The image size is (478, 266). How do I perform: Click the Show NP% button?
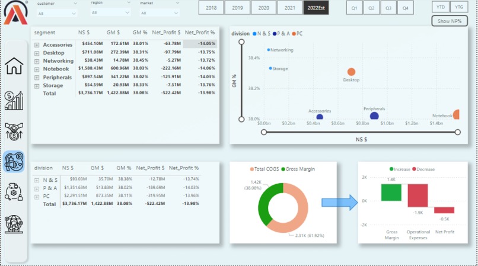click(x=450, y=21)
